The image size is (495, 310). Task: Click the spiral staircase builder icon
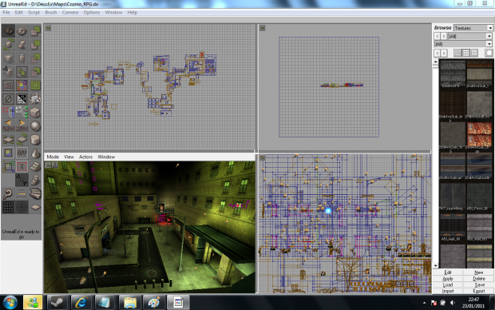click(x=35, y=180)
